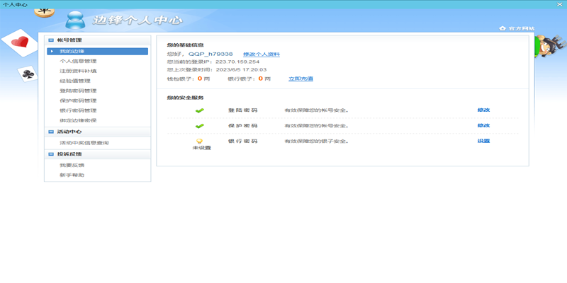Image resolution: width=567 pixels, height=283 pixels.
Task: Select 我的边锋 in sidebar
Action: [x=97, y=52]
